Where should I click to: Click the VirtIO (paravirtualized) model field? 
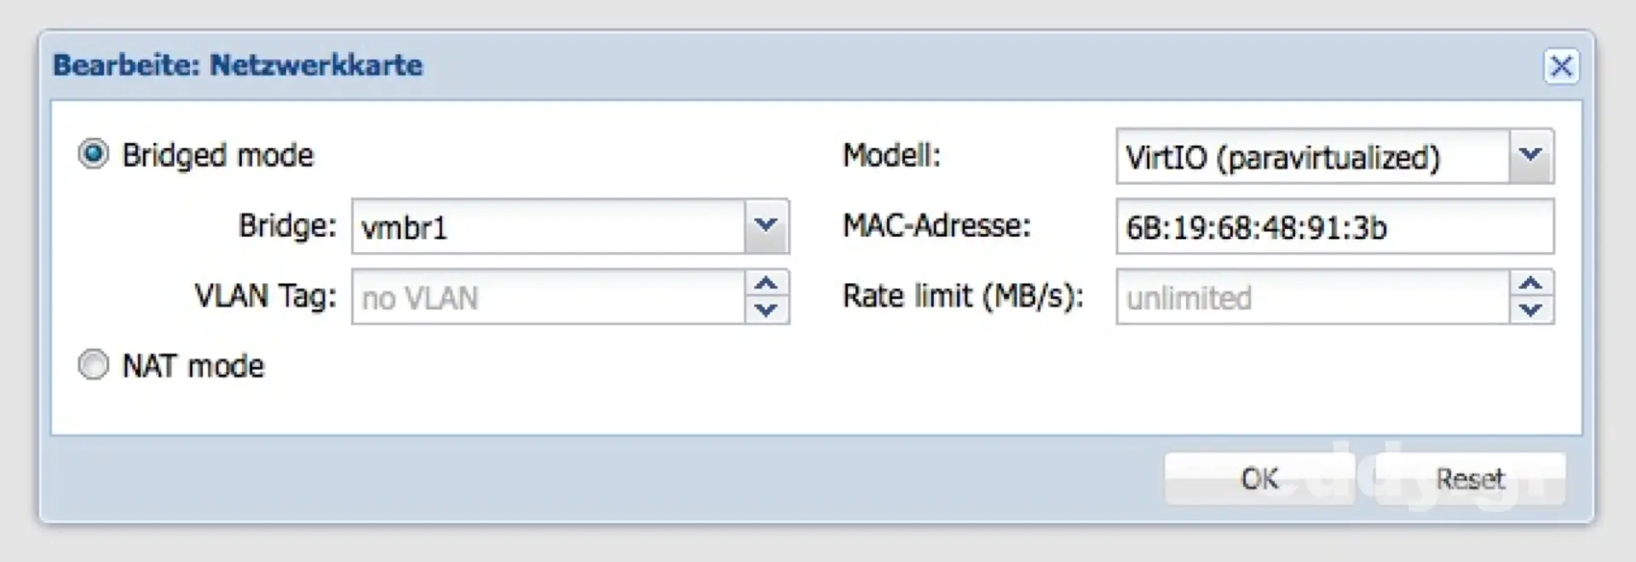[x=1312, y=157]
